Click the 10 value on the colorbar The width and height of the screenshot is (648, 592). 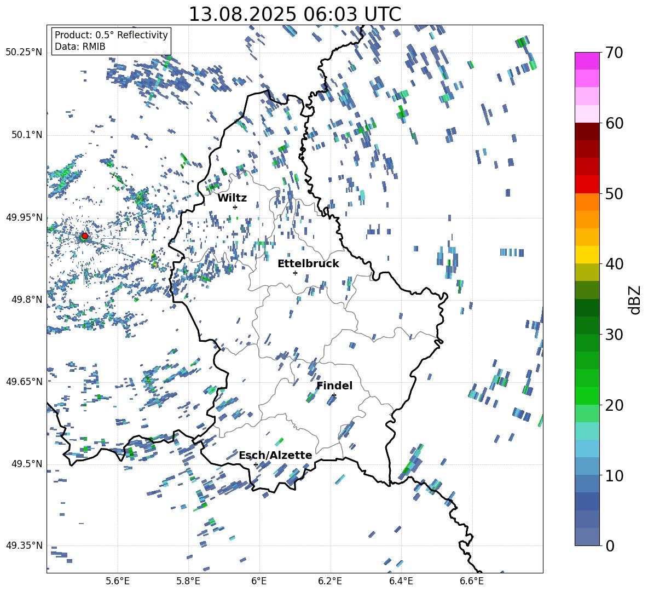[x=614, y=475]
